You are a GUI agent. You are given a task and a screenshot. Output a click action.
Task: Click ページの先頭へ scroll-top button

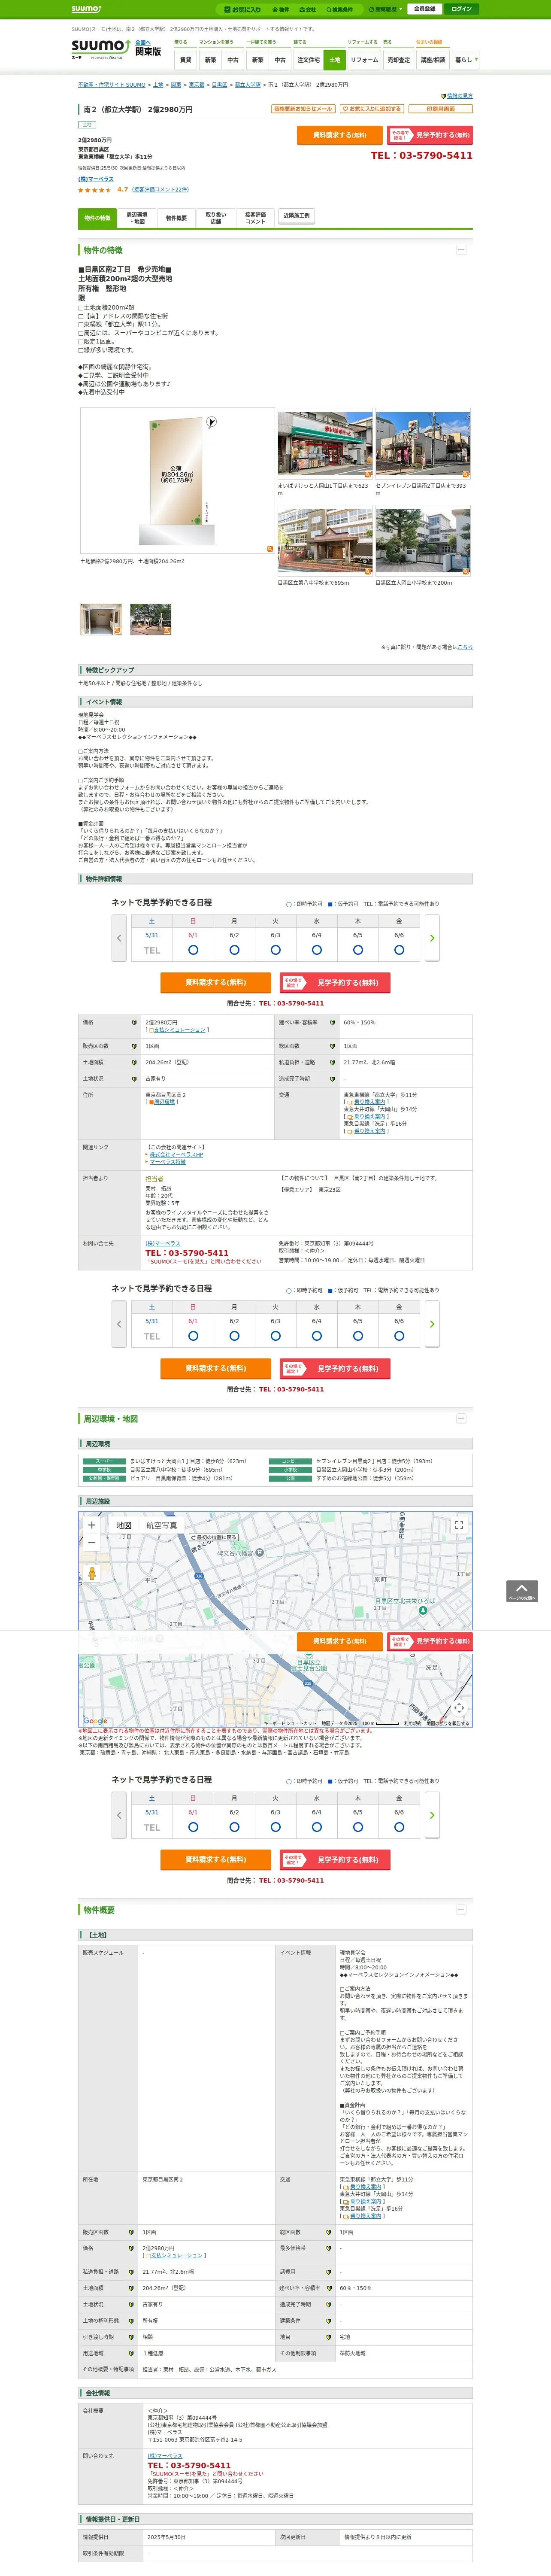[522, 1591]
